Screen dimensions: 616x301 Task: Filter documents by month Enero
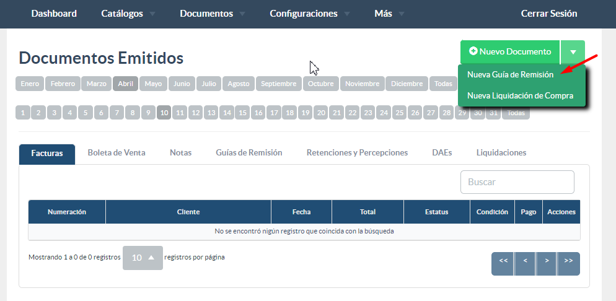(30, 84)
